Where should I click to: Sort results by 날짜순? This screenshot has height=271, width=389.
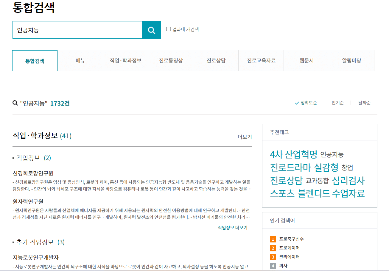coord(365,103)
